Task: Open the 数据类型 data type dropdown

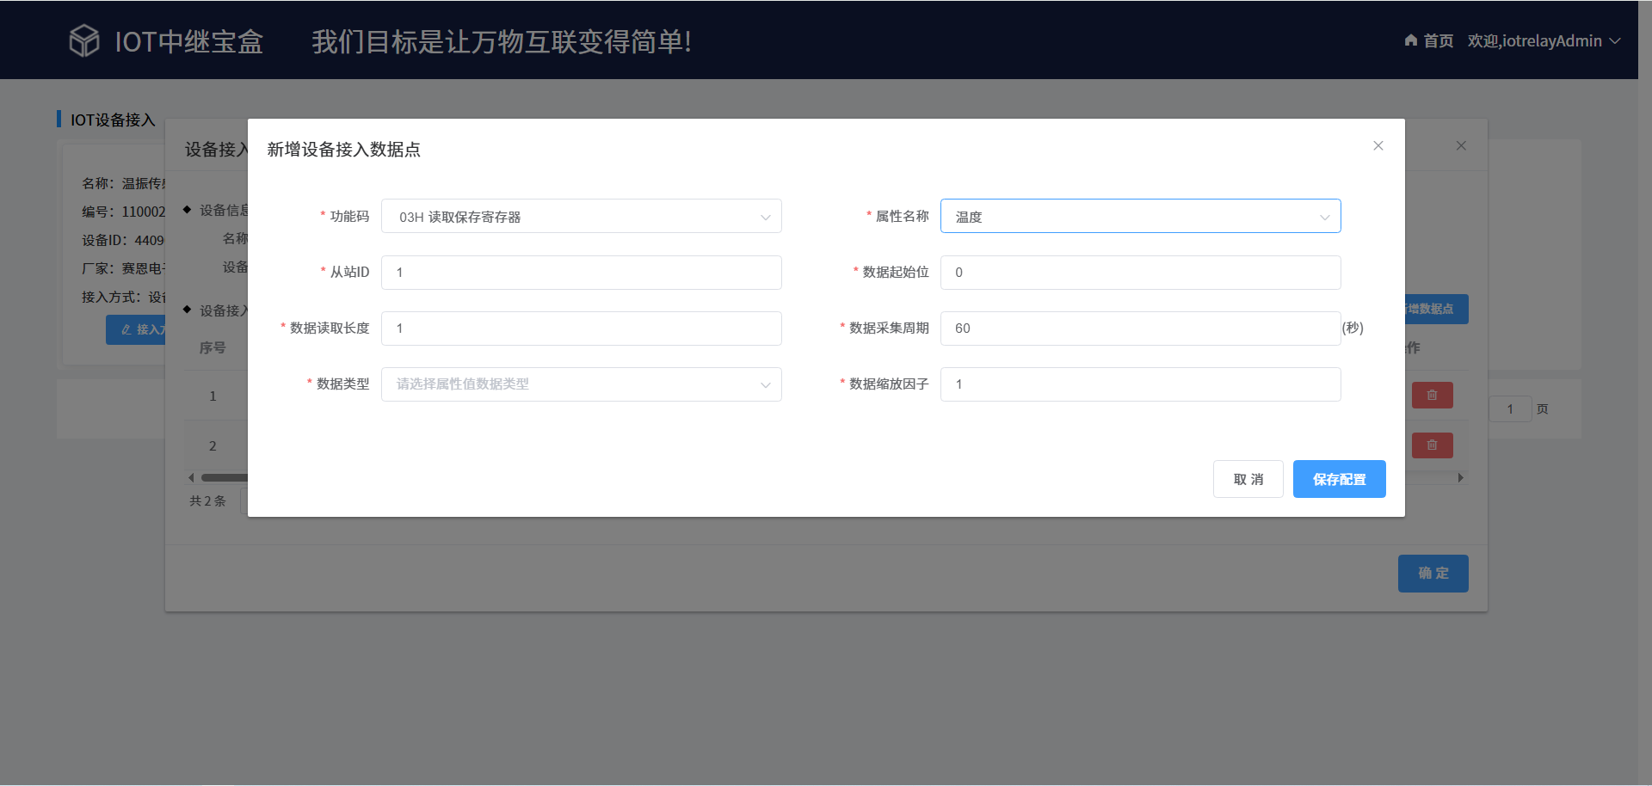Action: [581, 384]
